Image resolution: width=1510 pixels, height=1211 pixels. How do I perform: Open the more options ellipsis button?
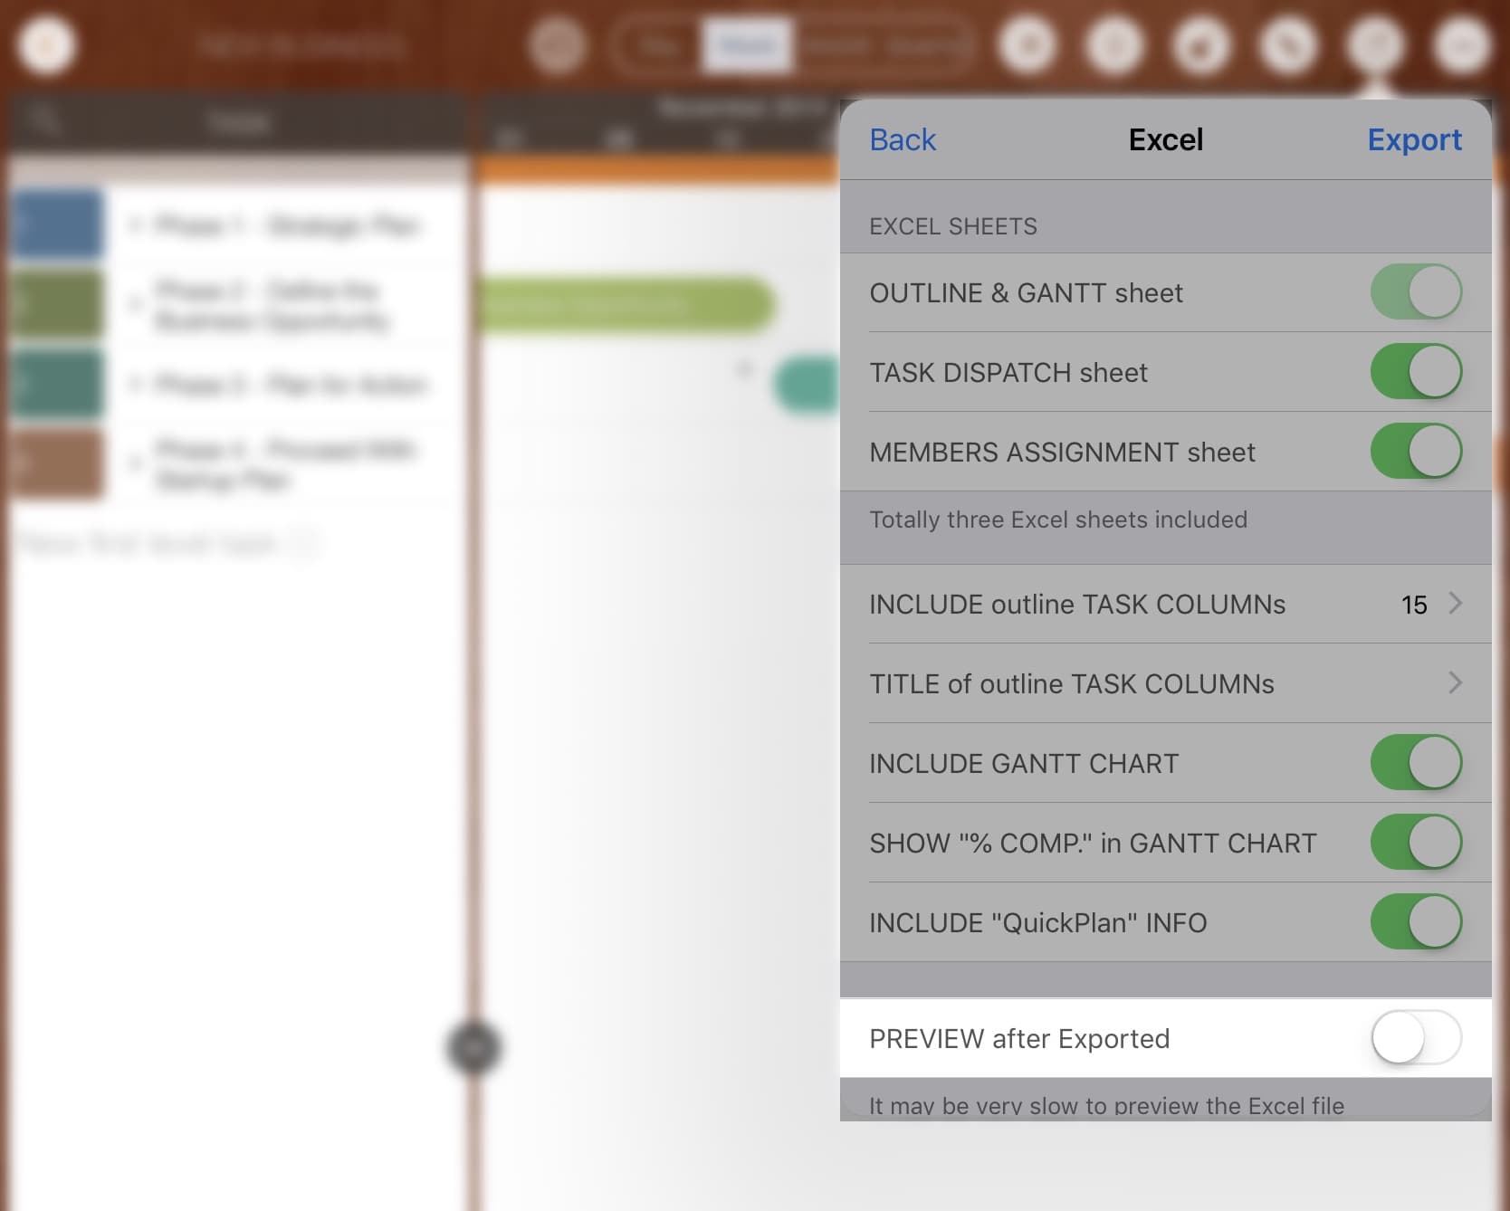tap(1461, 45)
